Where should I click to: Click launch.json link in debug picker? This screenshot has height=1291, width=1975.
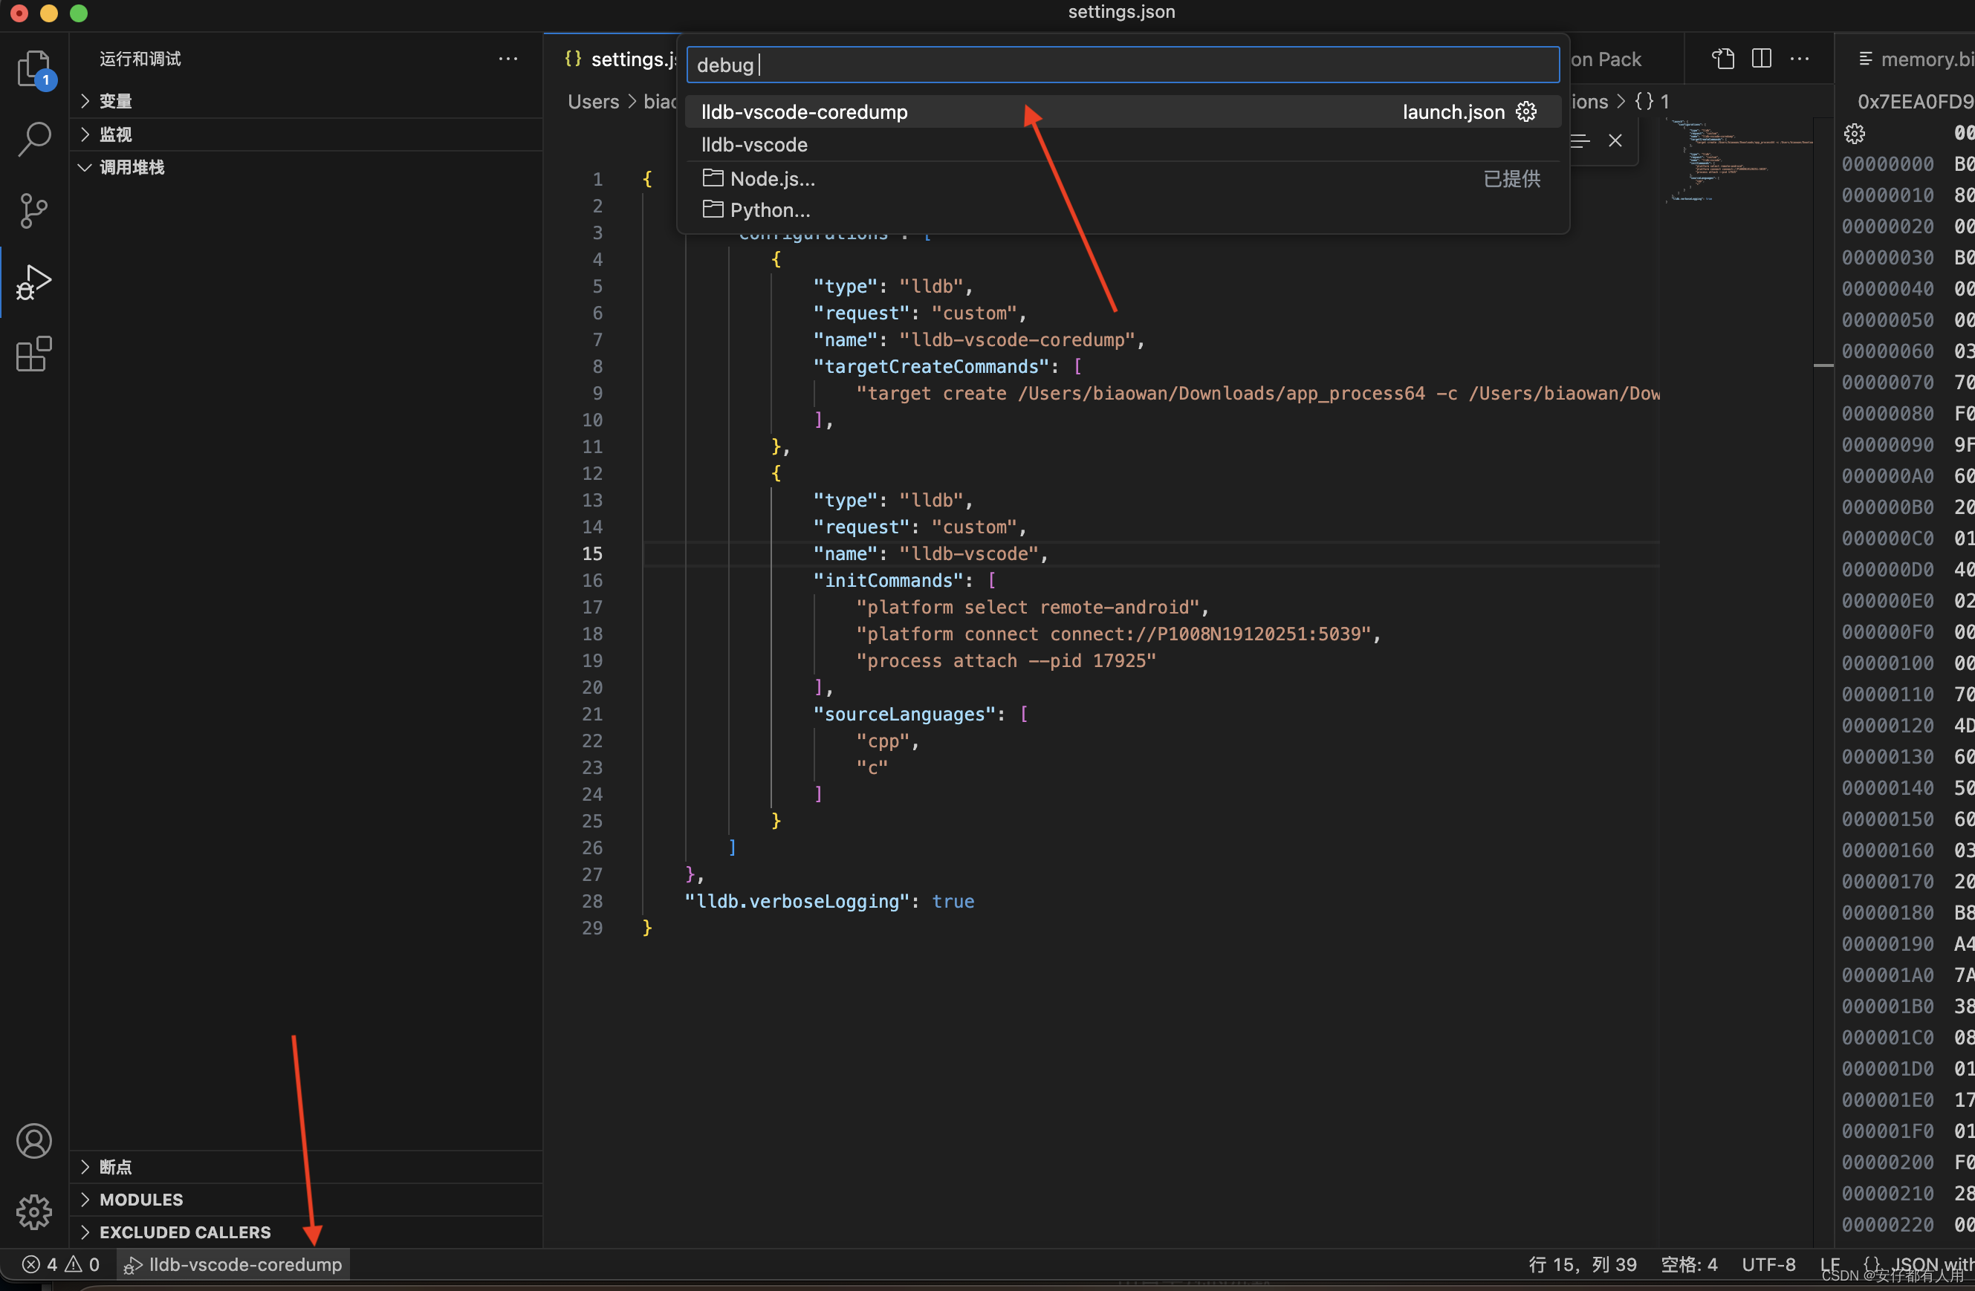coord(1453,111)
